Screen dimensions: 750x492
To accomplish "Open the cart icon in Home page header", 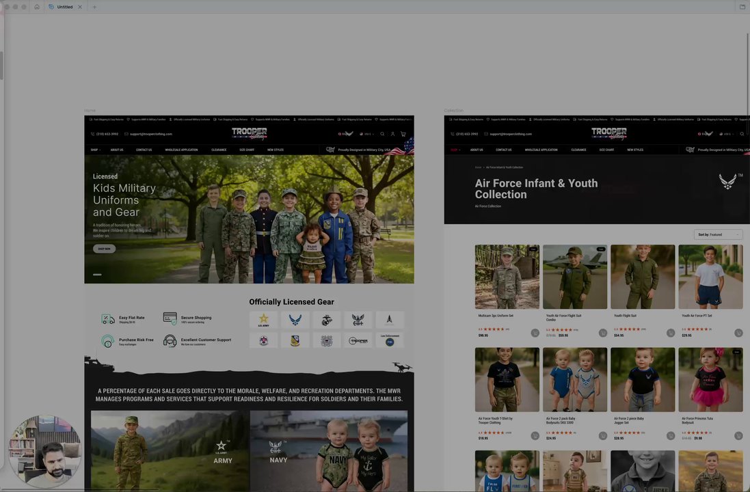I will (x=403, y=134).
